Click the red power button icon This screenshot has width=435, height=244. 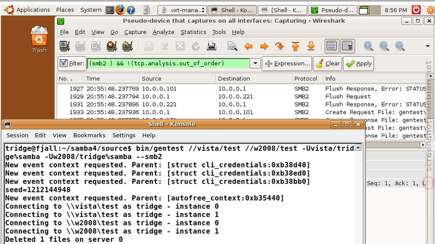point(416,10)
